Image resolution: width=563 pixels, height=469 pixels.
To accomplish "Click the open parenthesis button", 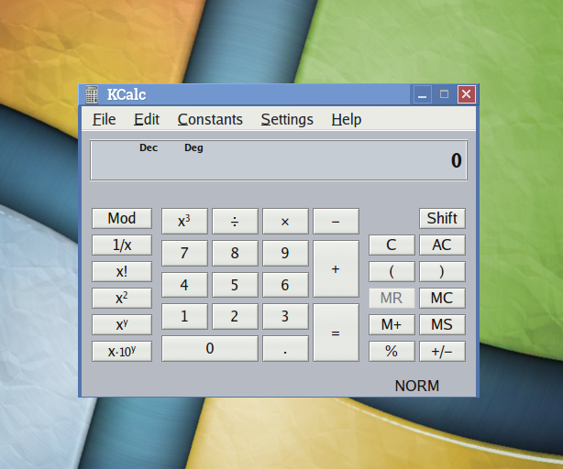I will pos(392,271).
